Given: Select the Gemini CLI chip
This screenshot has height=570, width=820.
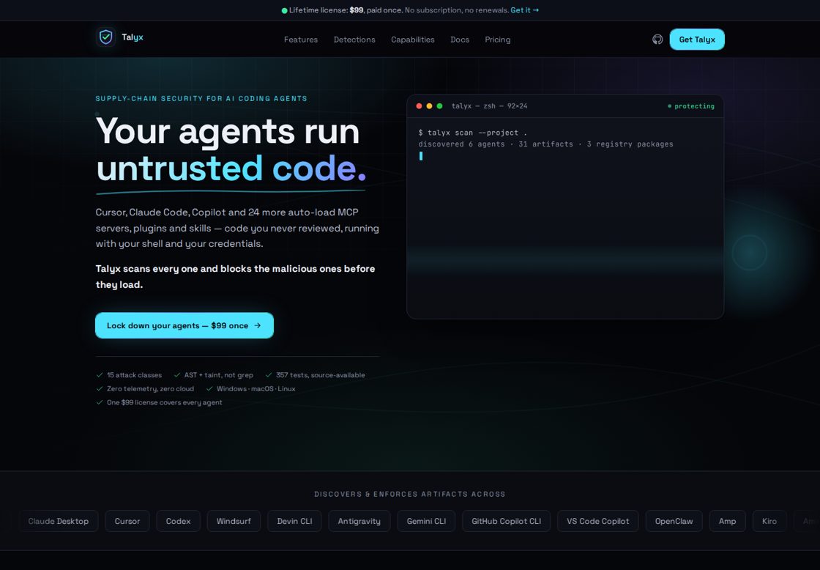Looking at the screenshot, I should (x=426, y=521).
